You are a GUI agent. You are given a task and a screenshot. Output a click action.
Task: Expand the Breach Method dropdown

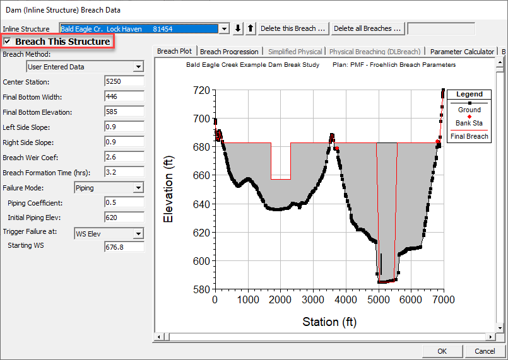tap(138, 67)
